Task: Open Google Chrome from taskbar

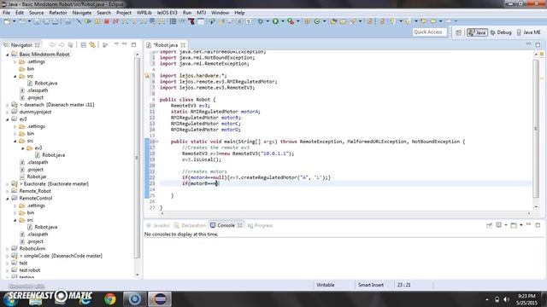Action: tap(110, 299)
